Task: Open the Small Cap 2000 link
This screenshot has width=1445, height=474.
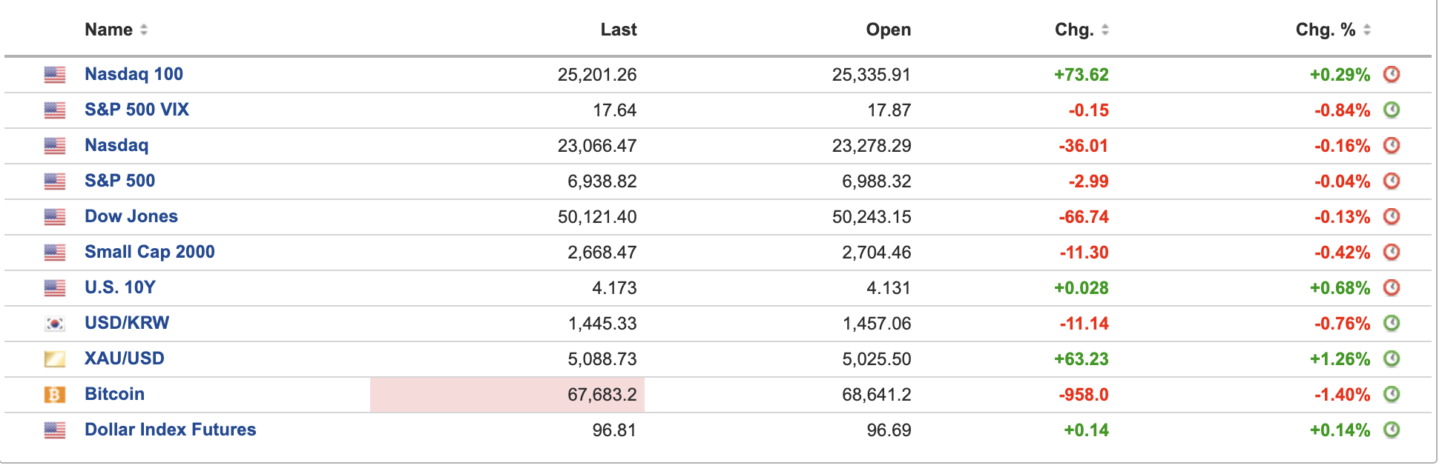Action: click(x=149, y=252)
